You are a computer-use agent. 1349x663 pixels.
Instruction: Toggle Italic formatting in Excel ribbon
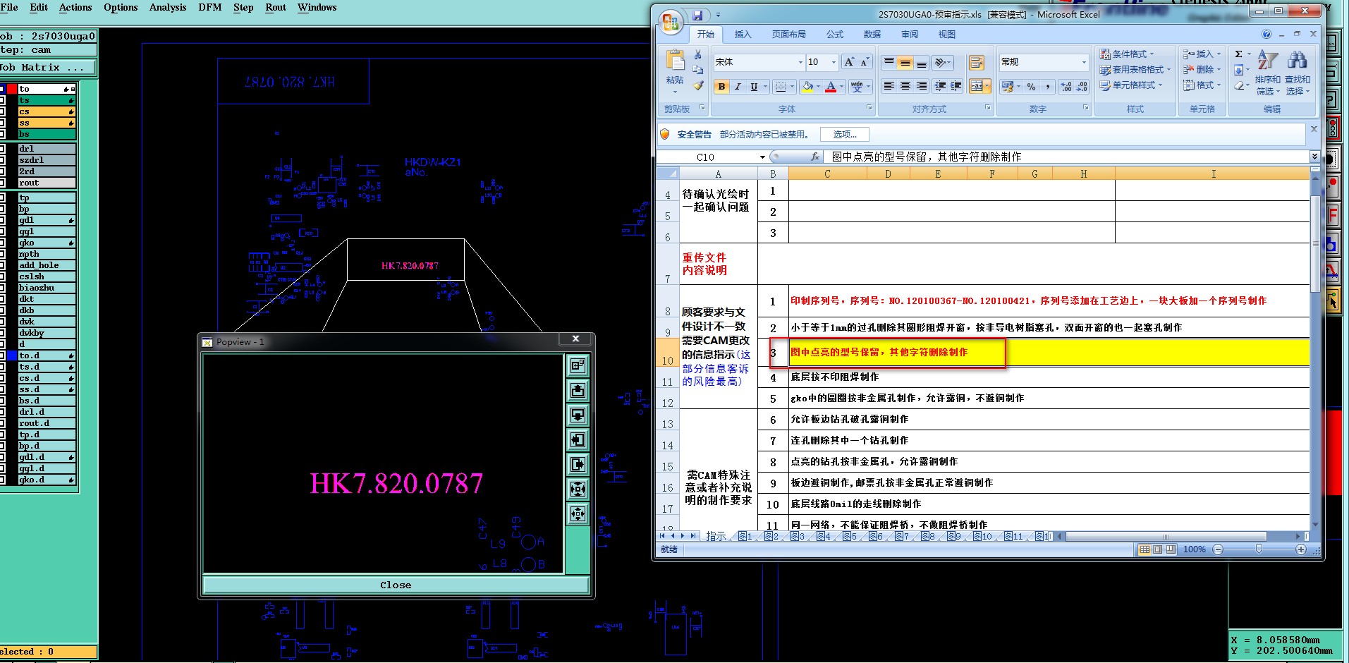coord(738,87)
